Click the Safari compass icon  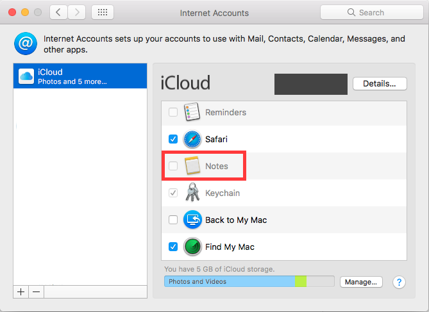click(x=192, y=139)
